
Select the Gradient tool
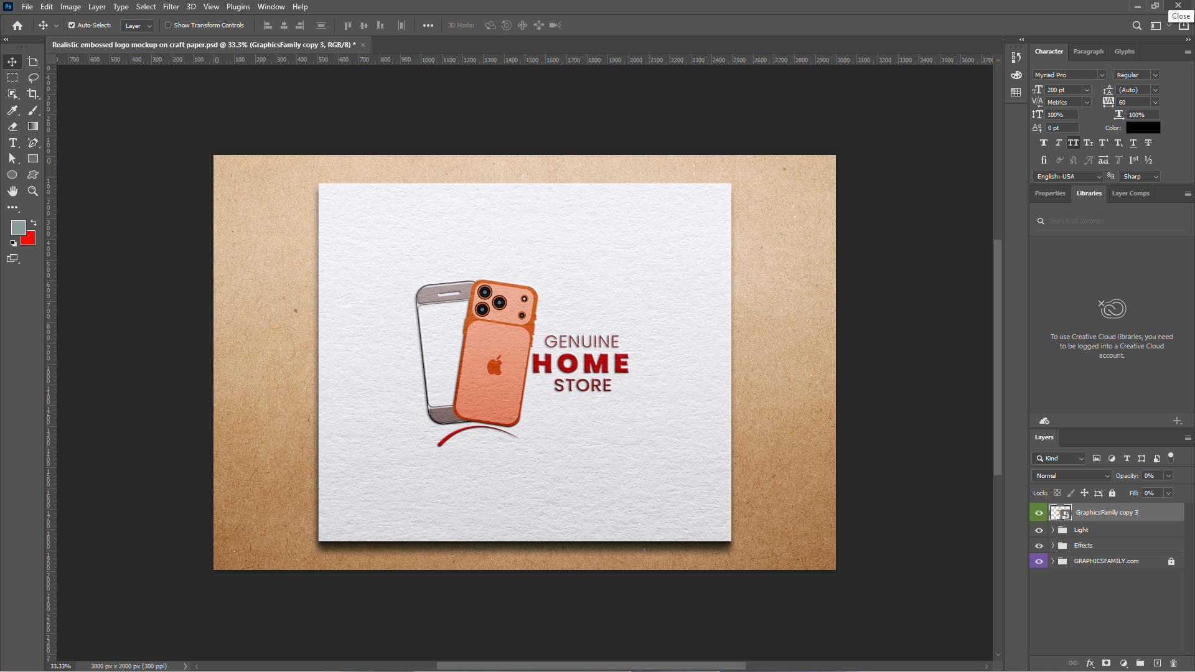(x=33, y=126)
